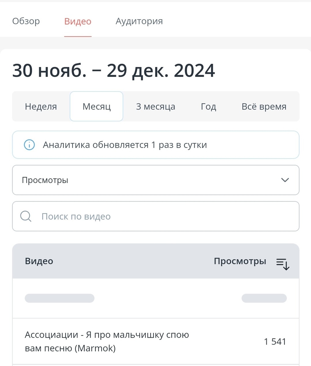Click the Поиск по видео search field
Viewport: 311px width, 366px height.
(122, 216)
